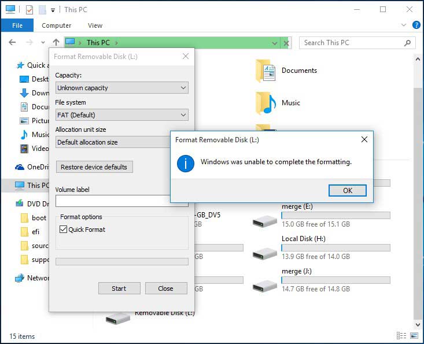Screen dimensions: 424x344
Task: Click the stop loading X in address bar
Action: 286,43
